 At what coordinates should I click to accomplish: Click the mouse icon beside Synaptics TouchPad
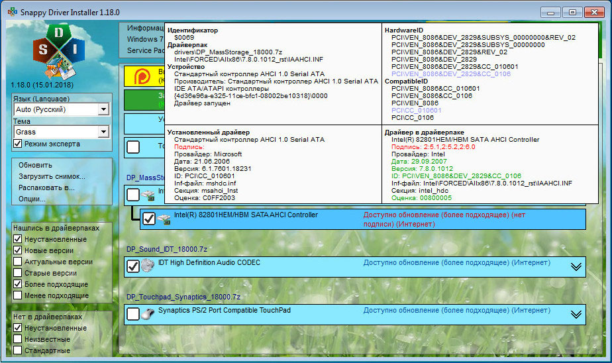[148, 313]
